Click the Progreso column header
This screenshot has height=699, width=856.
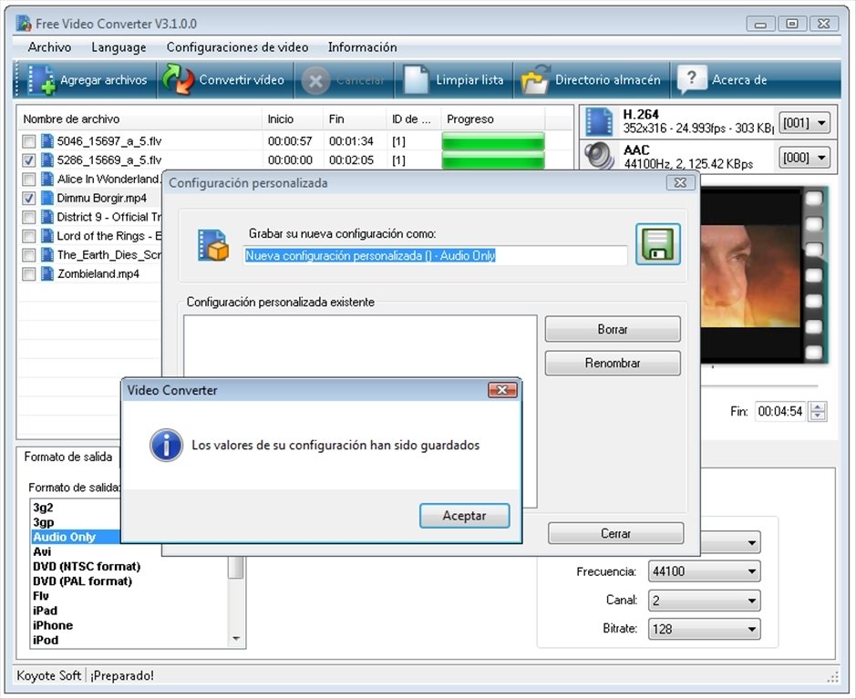(492, 119)
